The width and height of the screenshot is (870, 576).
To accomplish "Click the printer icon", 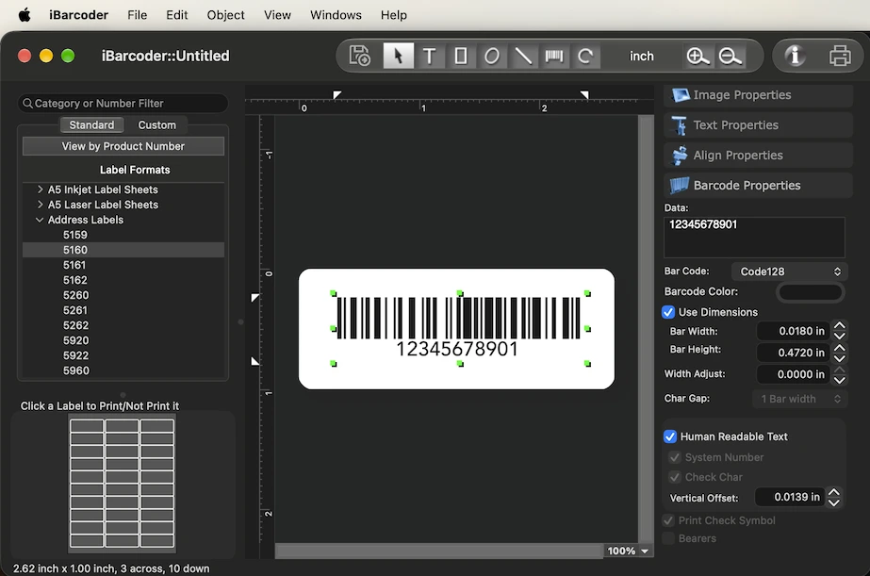I will (840, 56).
